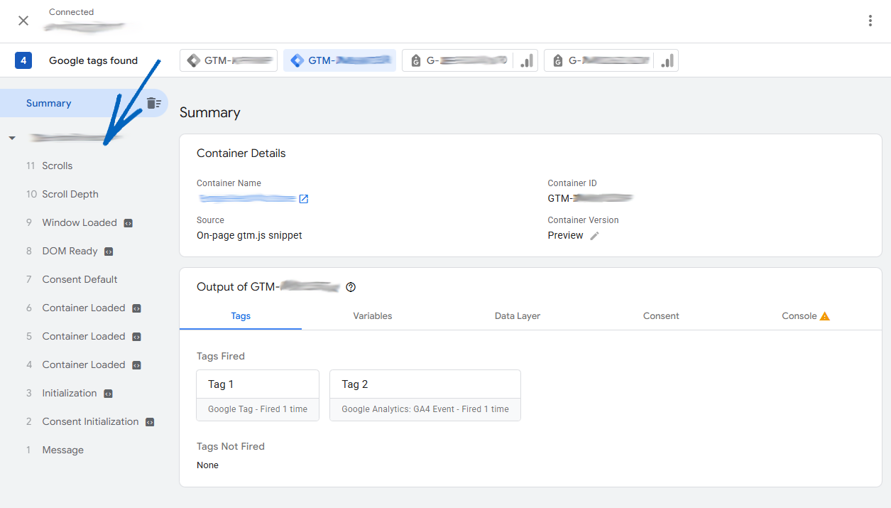Open the Tag 2 GA4 Event card
Screen dimensions: 891x508
[x=425, y=395]
